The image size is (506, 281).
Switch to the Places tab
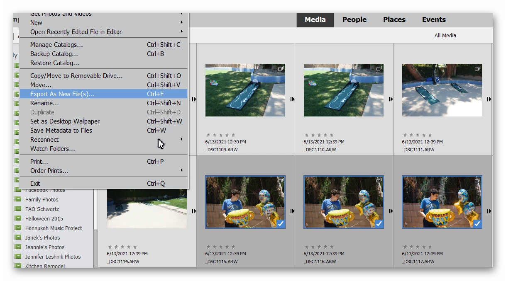pyautogui.click(x=394, y=20)
